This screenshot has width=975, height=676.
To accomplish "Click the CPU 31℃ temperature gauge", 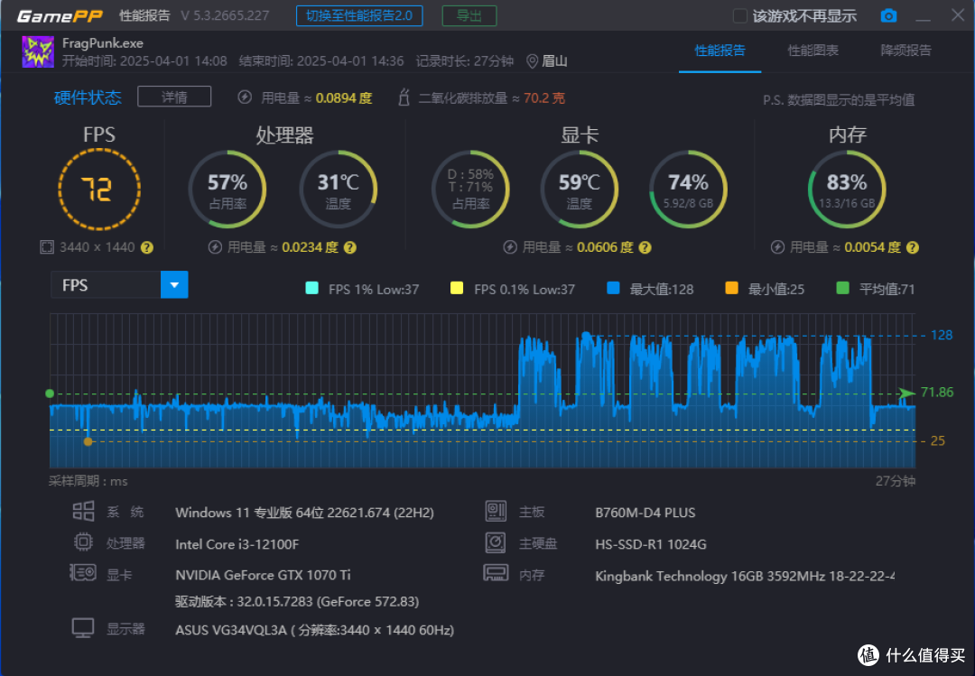I will [x=339, y=189].
